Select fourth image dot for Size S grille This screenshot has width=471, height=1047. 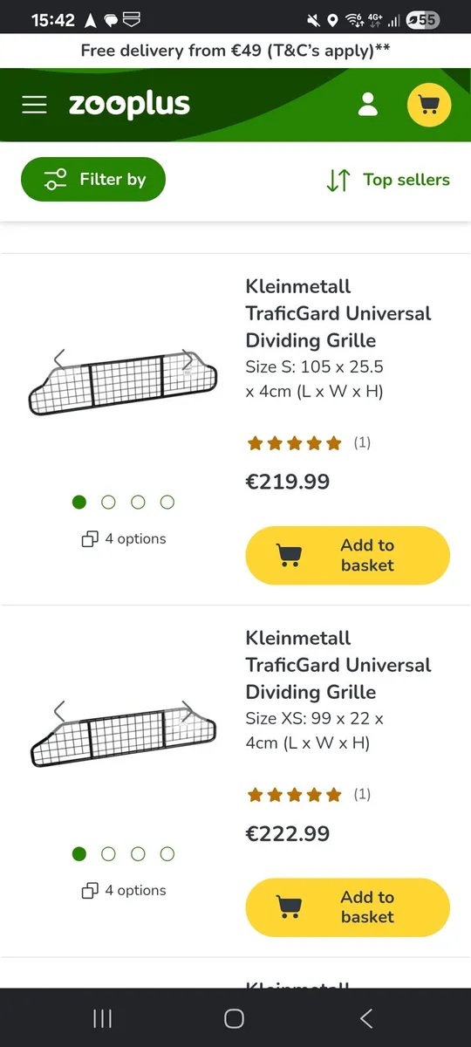(167, 502)
